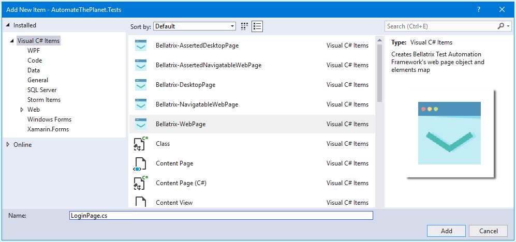Viewport: 516px width, 242px height.
Task: Switch to medium icons list view
Action: coord(257,26)
